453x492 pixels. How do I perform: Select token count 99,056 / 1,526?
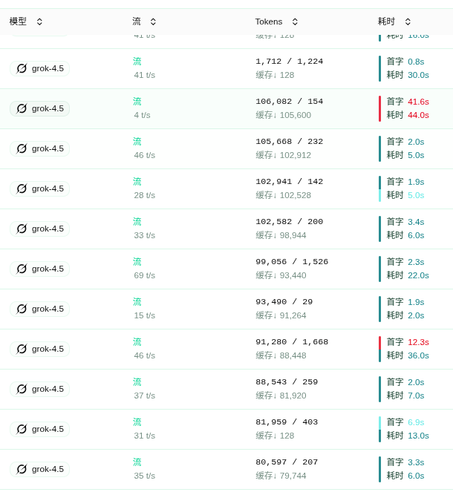click(x=292, y=262)
